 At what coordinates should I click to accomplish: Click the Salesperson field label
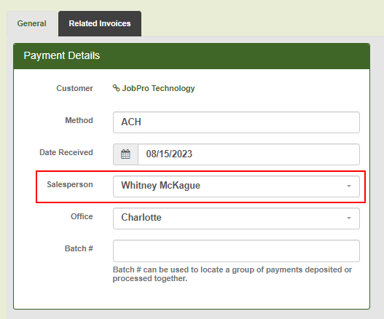click(x=70, y=184)
